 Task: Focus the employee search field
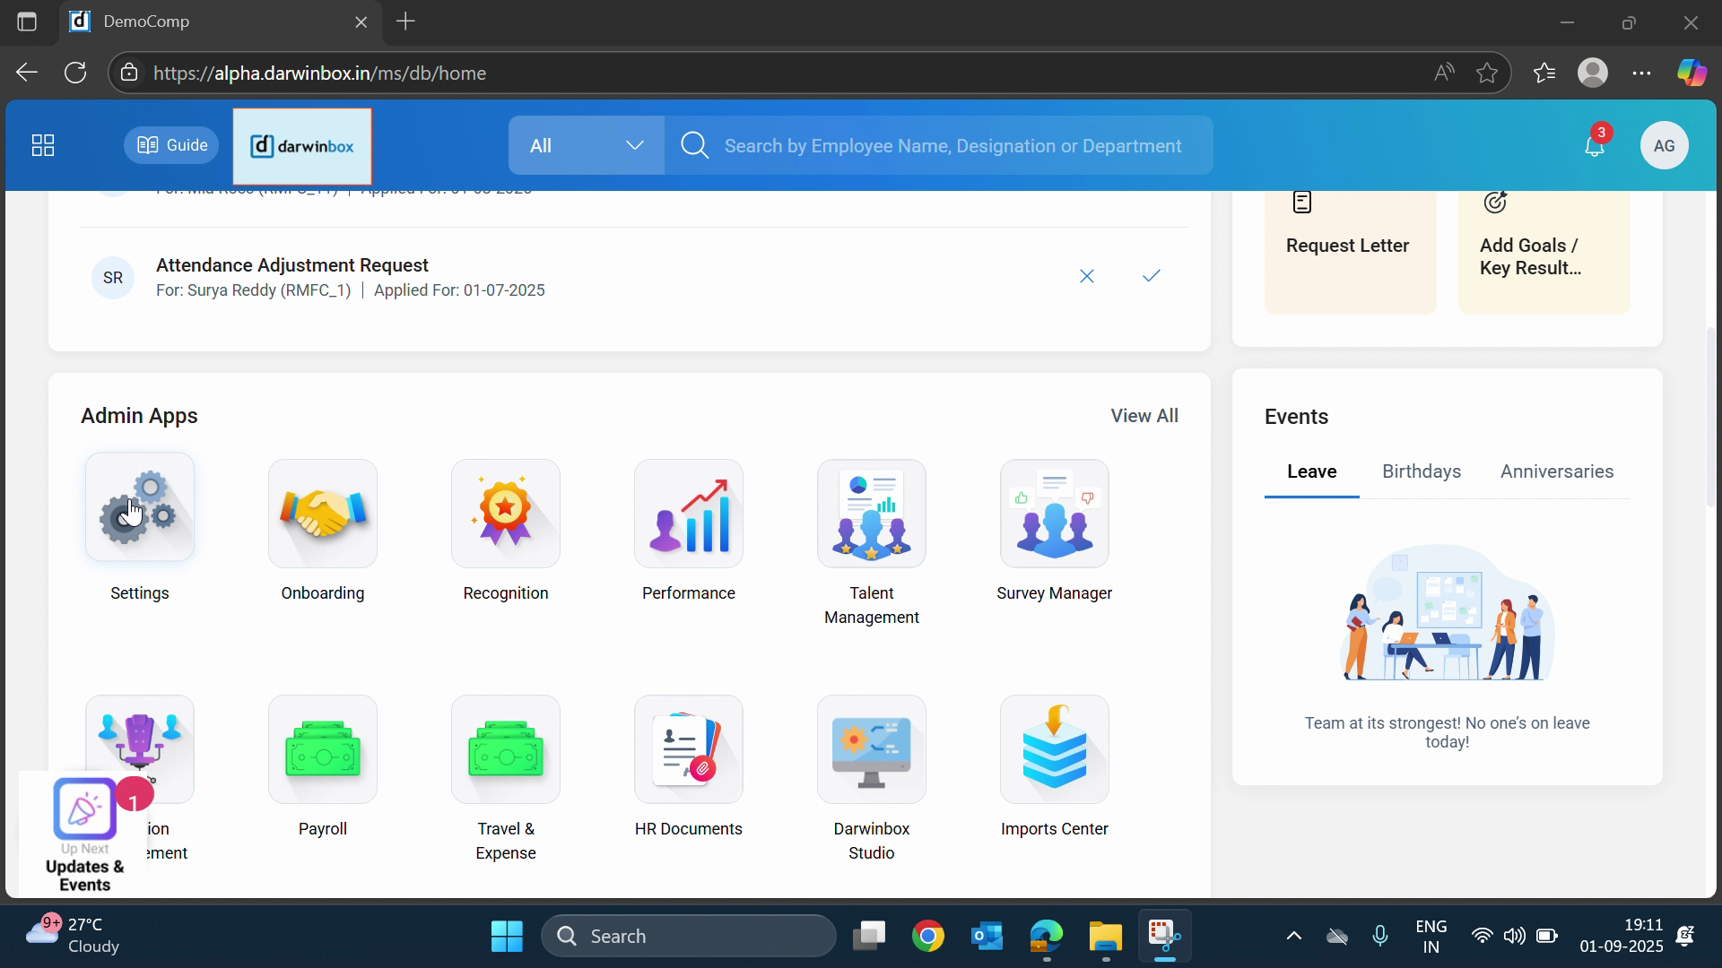click(x=952, y=146)
